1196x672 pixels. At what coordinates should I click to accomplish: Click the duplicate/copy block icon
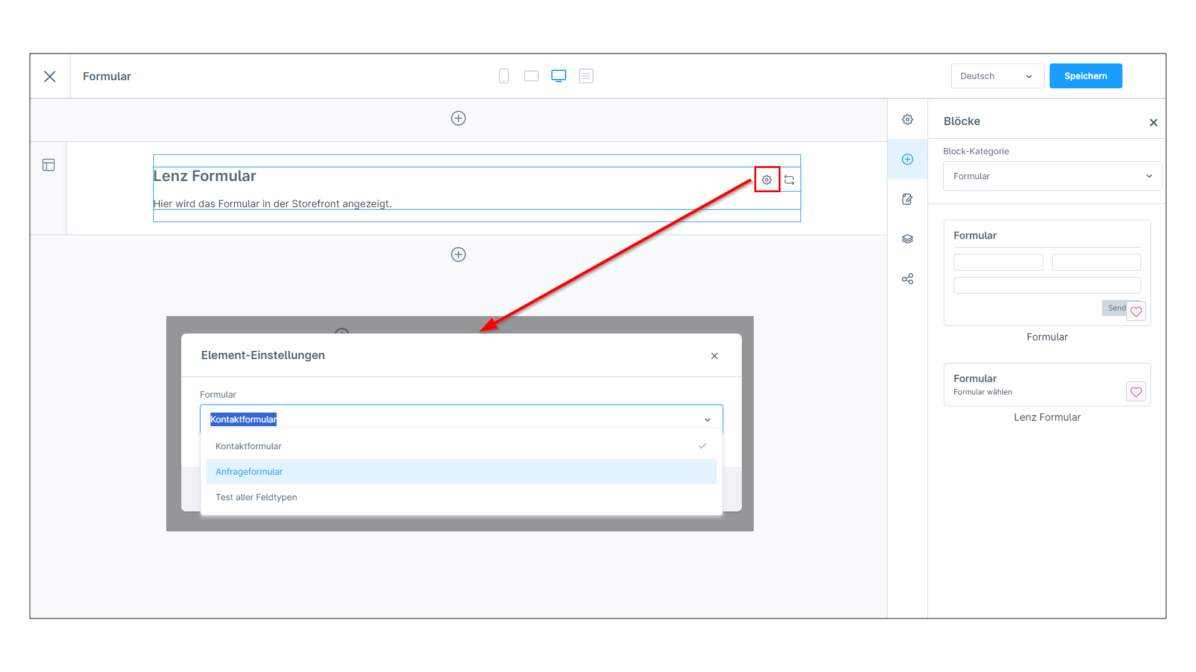click(x=789, y=179)
